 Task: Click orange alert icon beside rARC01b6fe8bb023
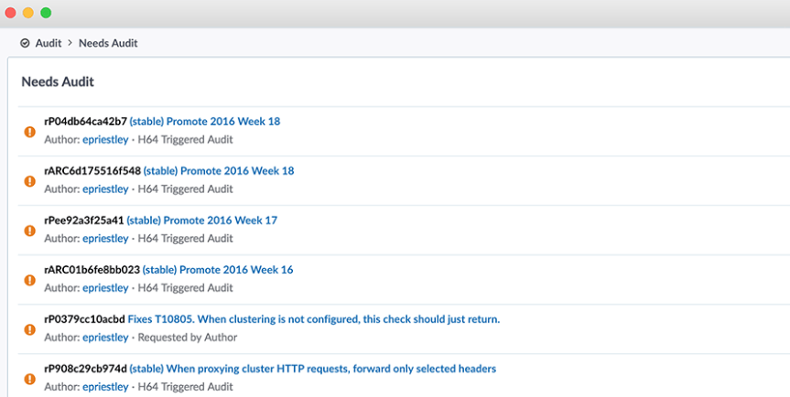click(x=29, y=279)
